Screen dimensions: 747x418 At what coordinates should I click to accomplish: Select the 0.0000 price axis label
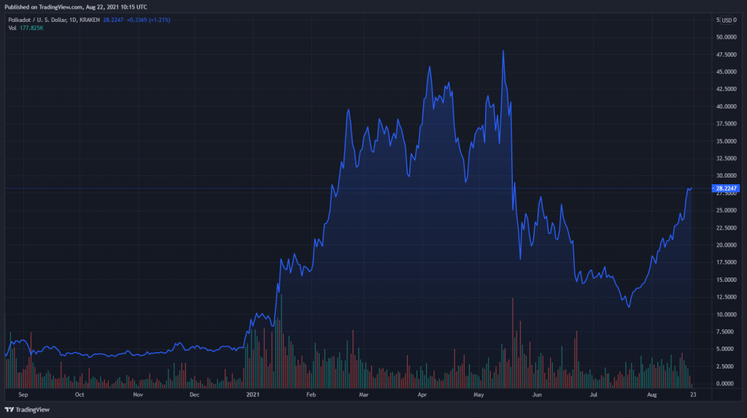pos(726,384)
